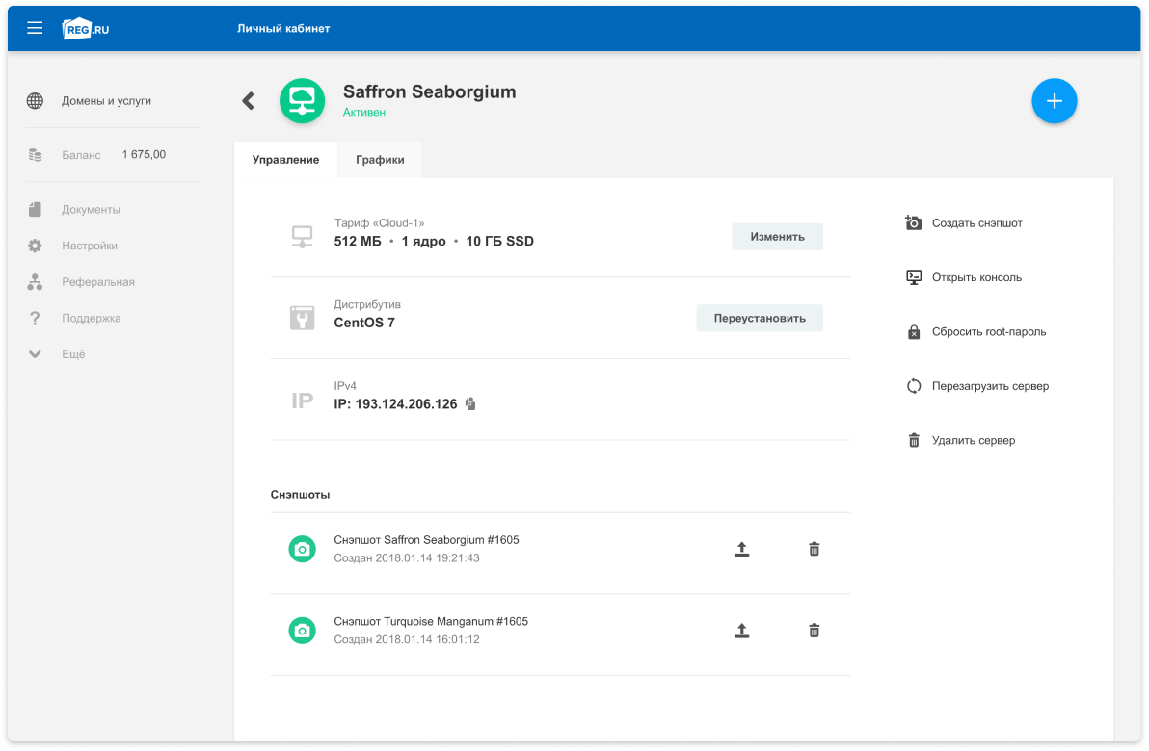Restore snapshot Saffron Seaborgium #1605

coord(741,549)
